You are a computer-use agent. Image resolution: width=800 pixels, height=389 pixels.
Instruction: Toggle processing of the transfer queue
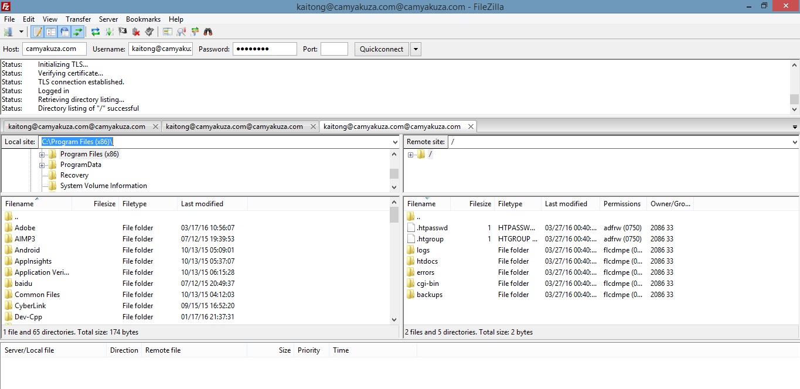coord(109,32)
